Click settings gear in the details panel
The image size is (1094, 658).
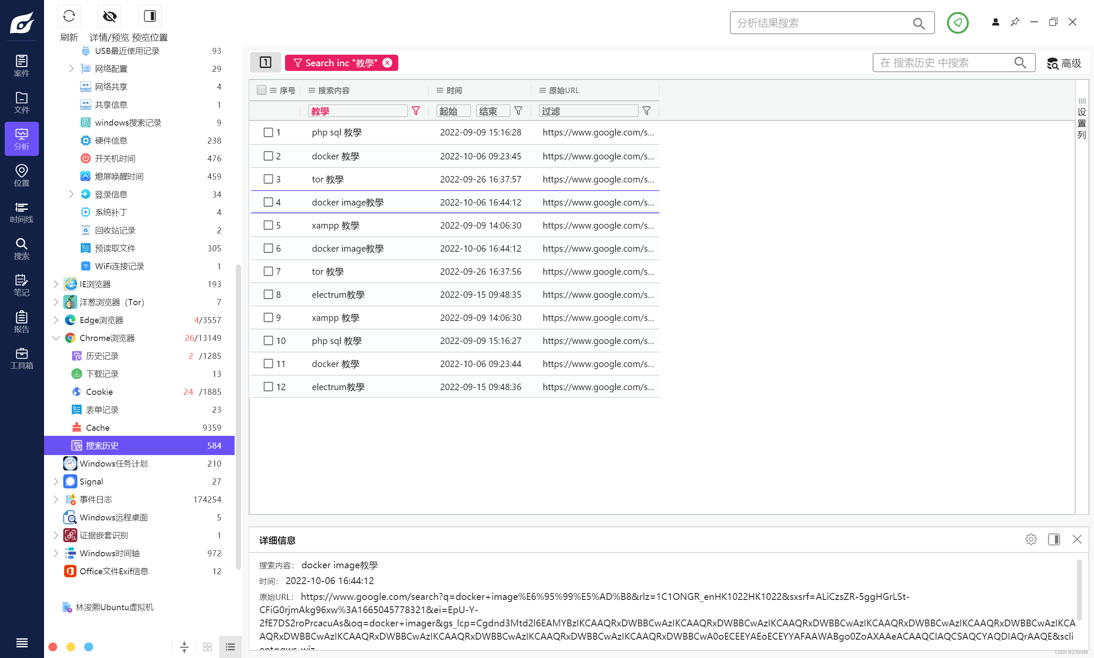pos(1030,539)
